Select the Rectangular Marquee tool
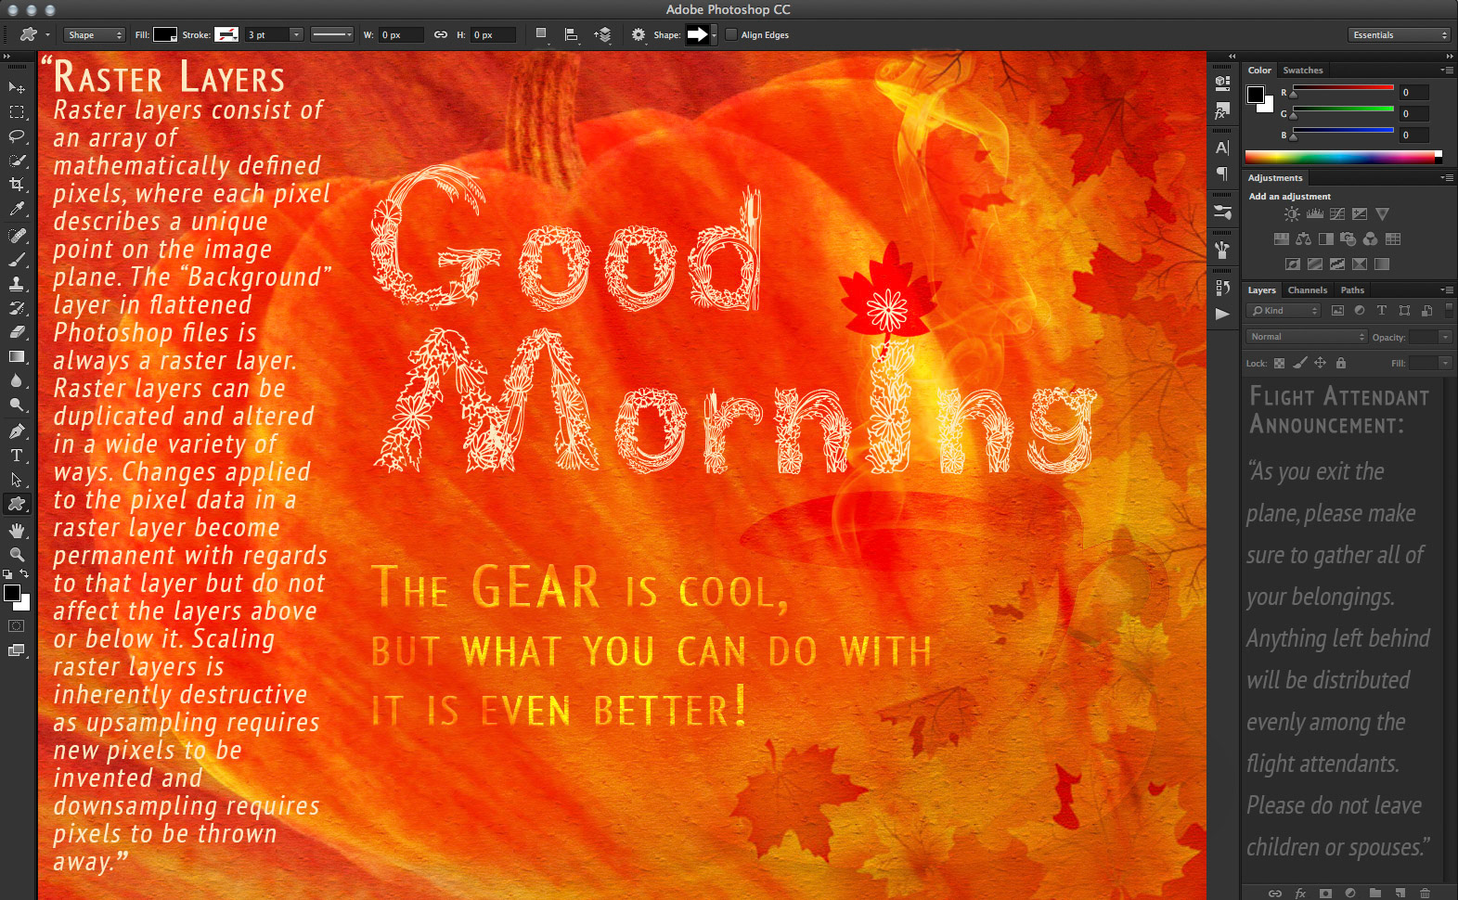 click(x=17, y=112)
